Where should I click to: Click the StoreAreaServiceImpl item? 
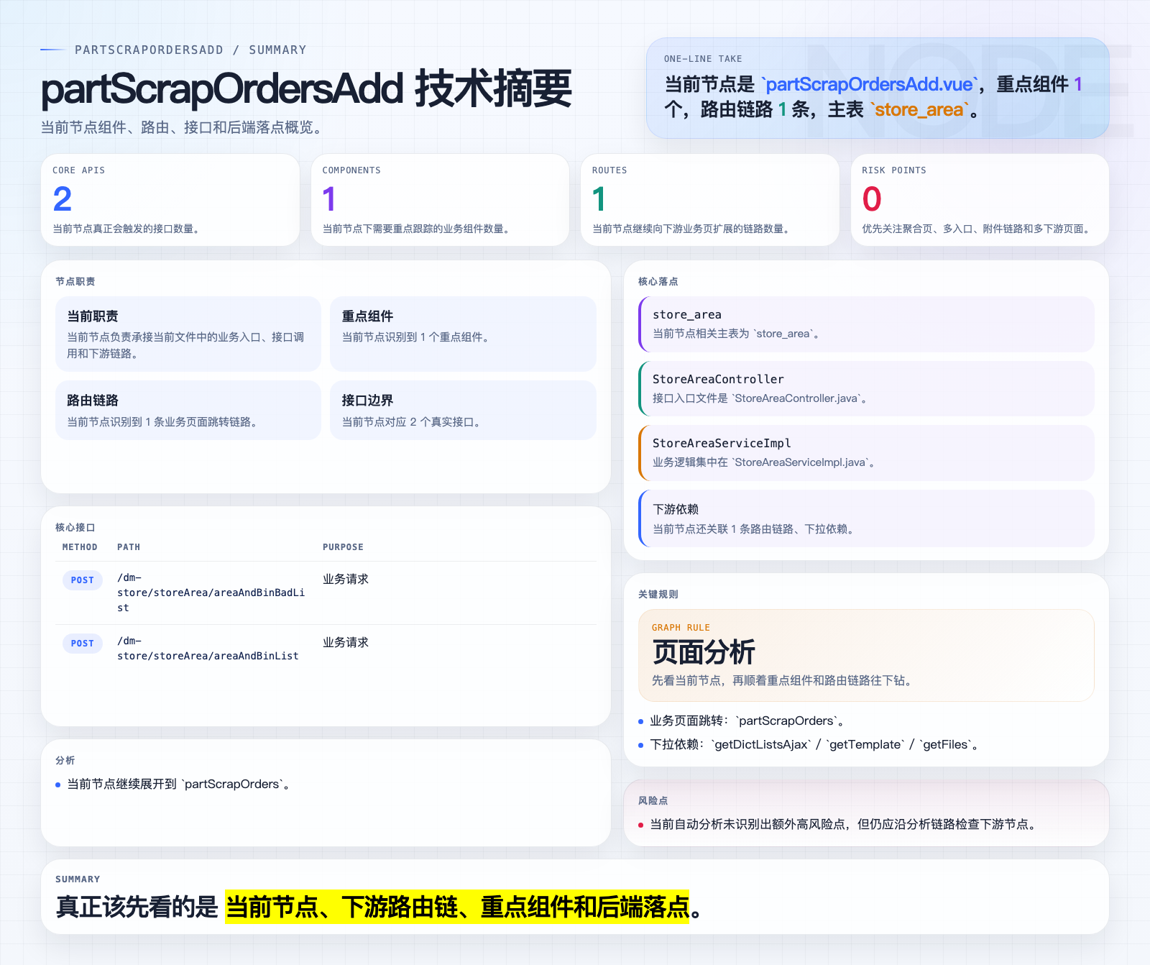pyautogui.click(x=866, y=453)
